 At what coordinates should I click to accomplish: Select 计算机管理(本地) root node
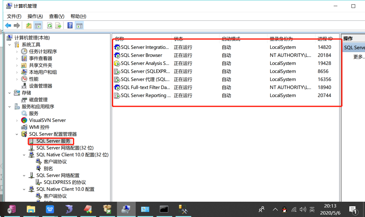point(32,38)
